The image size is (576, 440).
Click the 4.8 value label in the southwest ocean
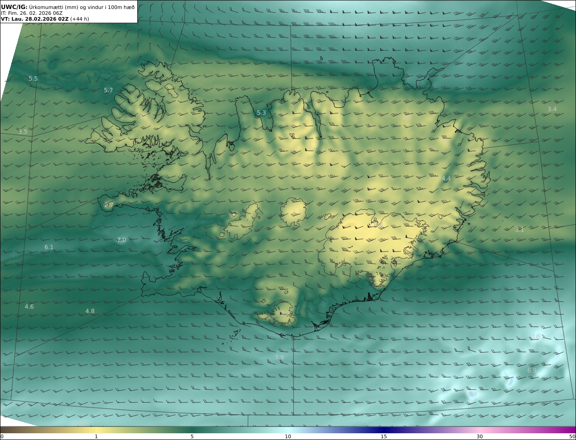[90, 311]
